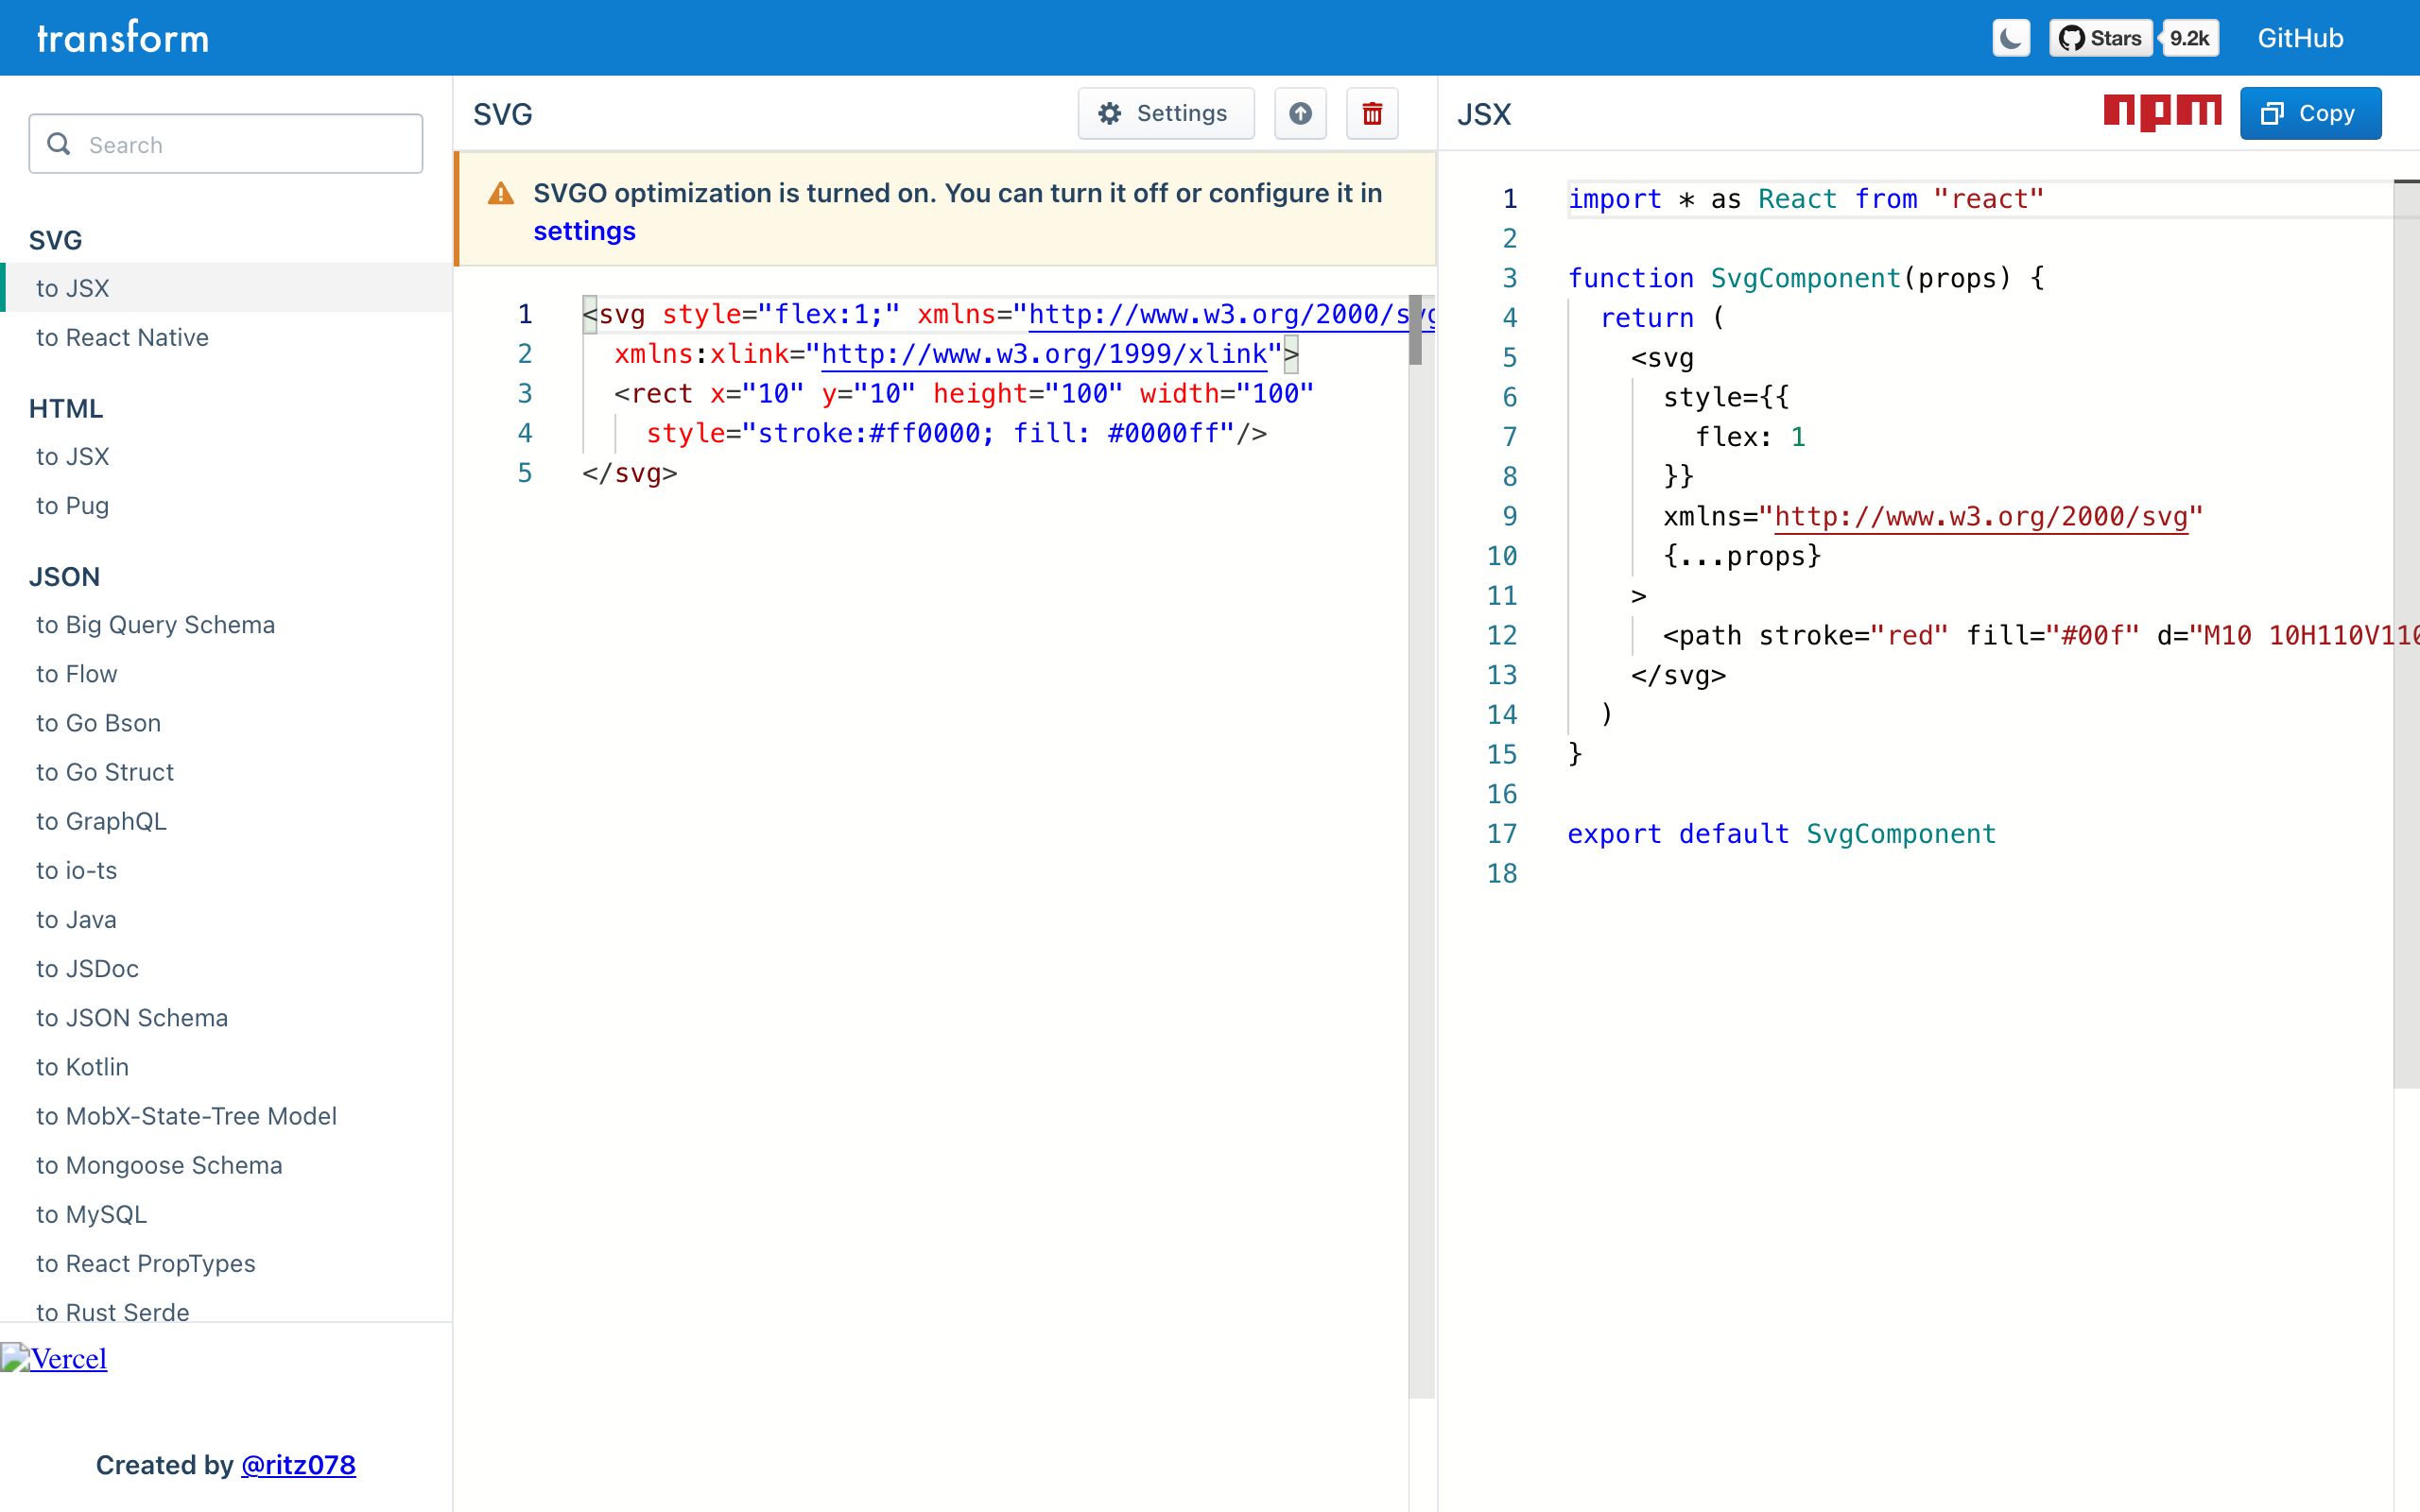
Task: Open the GitHub link in header
Action: (x=2300, y=38)
